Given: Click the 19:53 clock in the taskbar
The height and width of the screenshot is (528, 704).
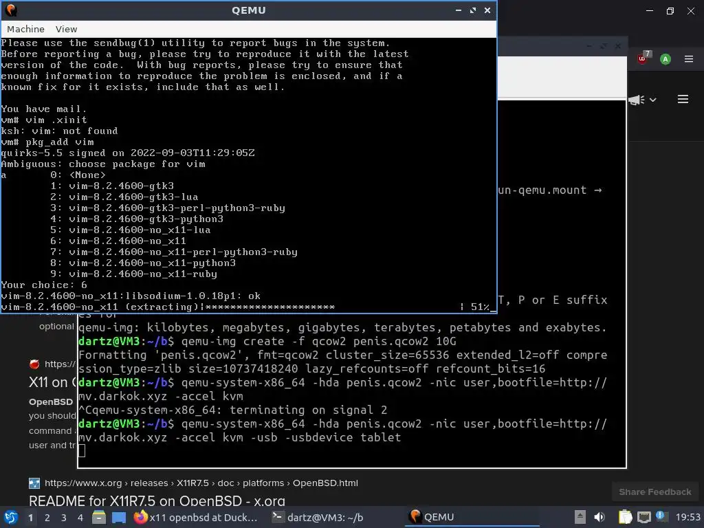Looking at the screenshot, I should 687,518.
